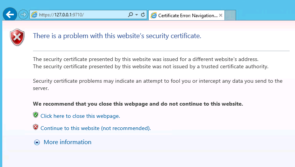The width and height of the screenshot is (295, 167).
Task: Click the magnifier search icon in address bar
Action: 131,15
